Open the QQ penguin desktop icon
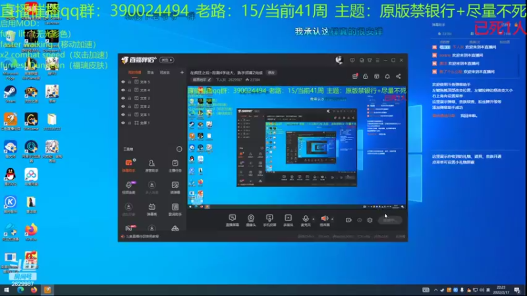 11,176
